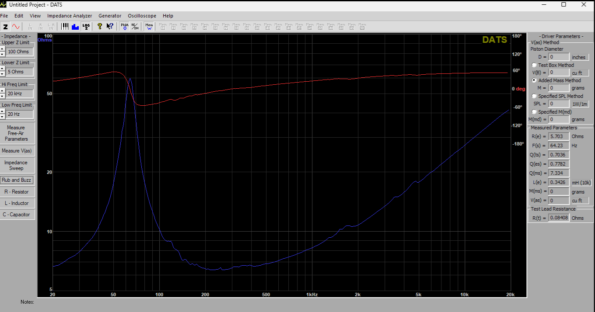Click the vertical bars toolbar icon
This screenshot has width=595, height=312.
65,26
